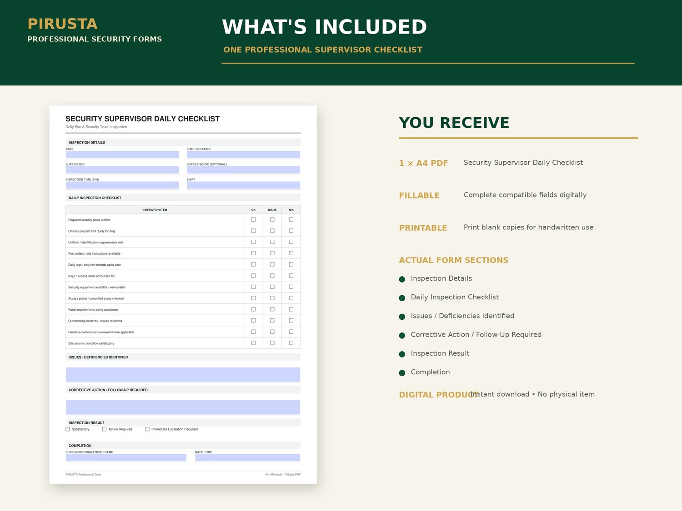The image size is (682, 511).
Task: Click 'Corrective Action / Follow-Up Required' bullet item
Action: coord(476,334)
